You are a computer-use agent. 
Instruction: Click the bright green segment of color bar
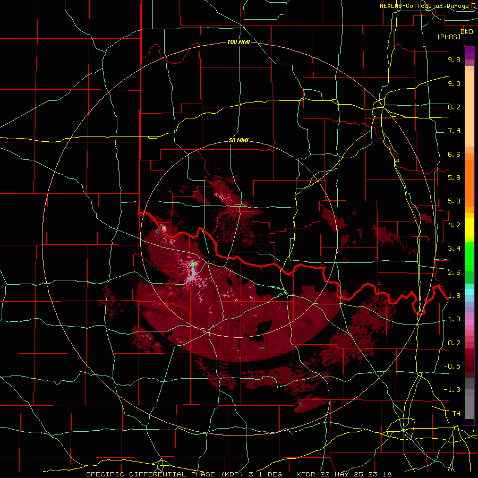pos(469,256)
